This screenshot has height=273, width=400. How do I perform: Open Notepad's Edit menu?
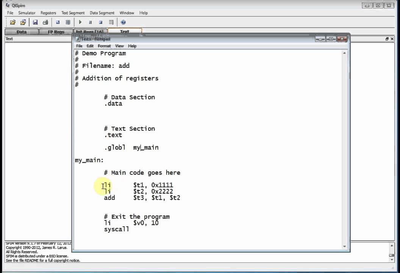(x=90, y=46)
